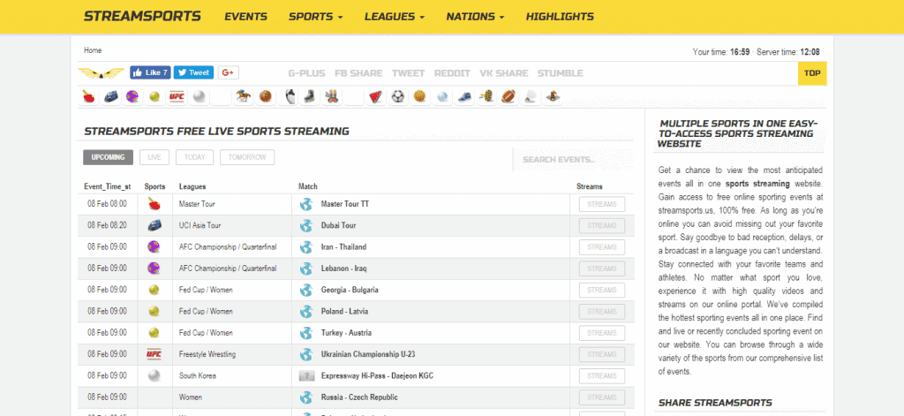Viewport: 904px width, 416px height.
Task: Open the Leagues dropdown menu
Action: (x=395, y=17)
